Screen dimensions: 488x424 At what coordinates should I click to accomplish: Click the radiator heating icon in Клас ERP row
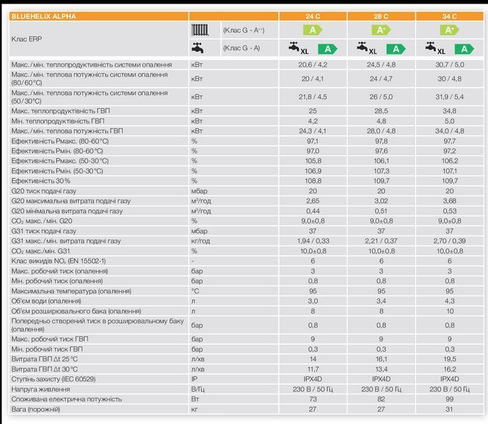point(199,30)
